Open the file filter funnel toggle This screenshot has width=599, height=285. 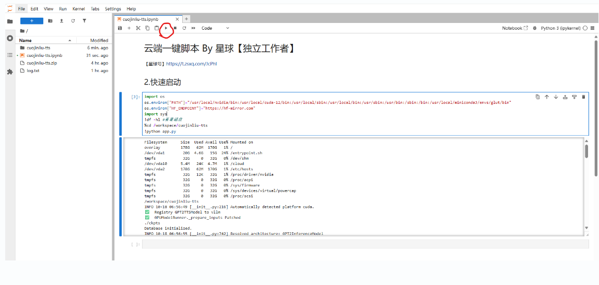coord(84,21)
